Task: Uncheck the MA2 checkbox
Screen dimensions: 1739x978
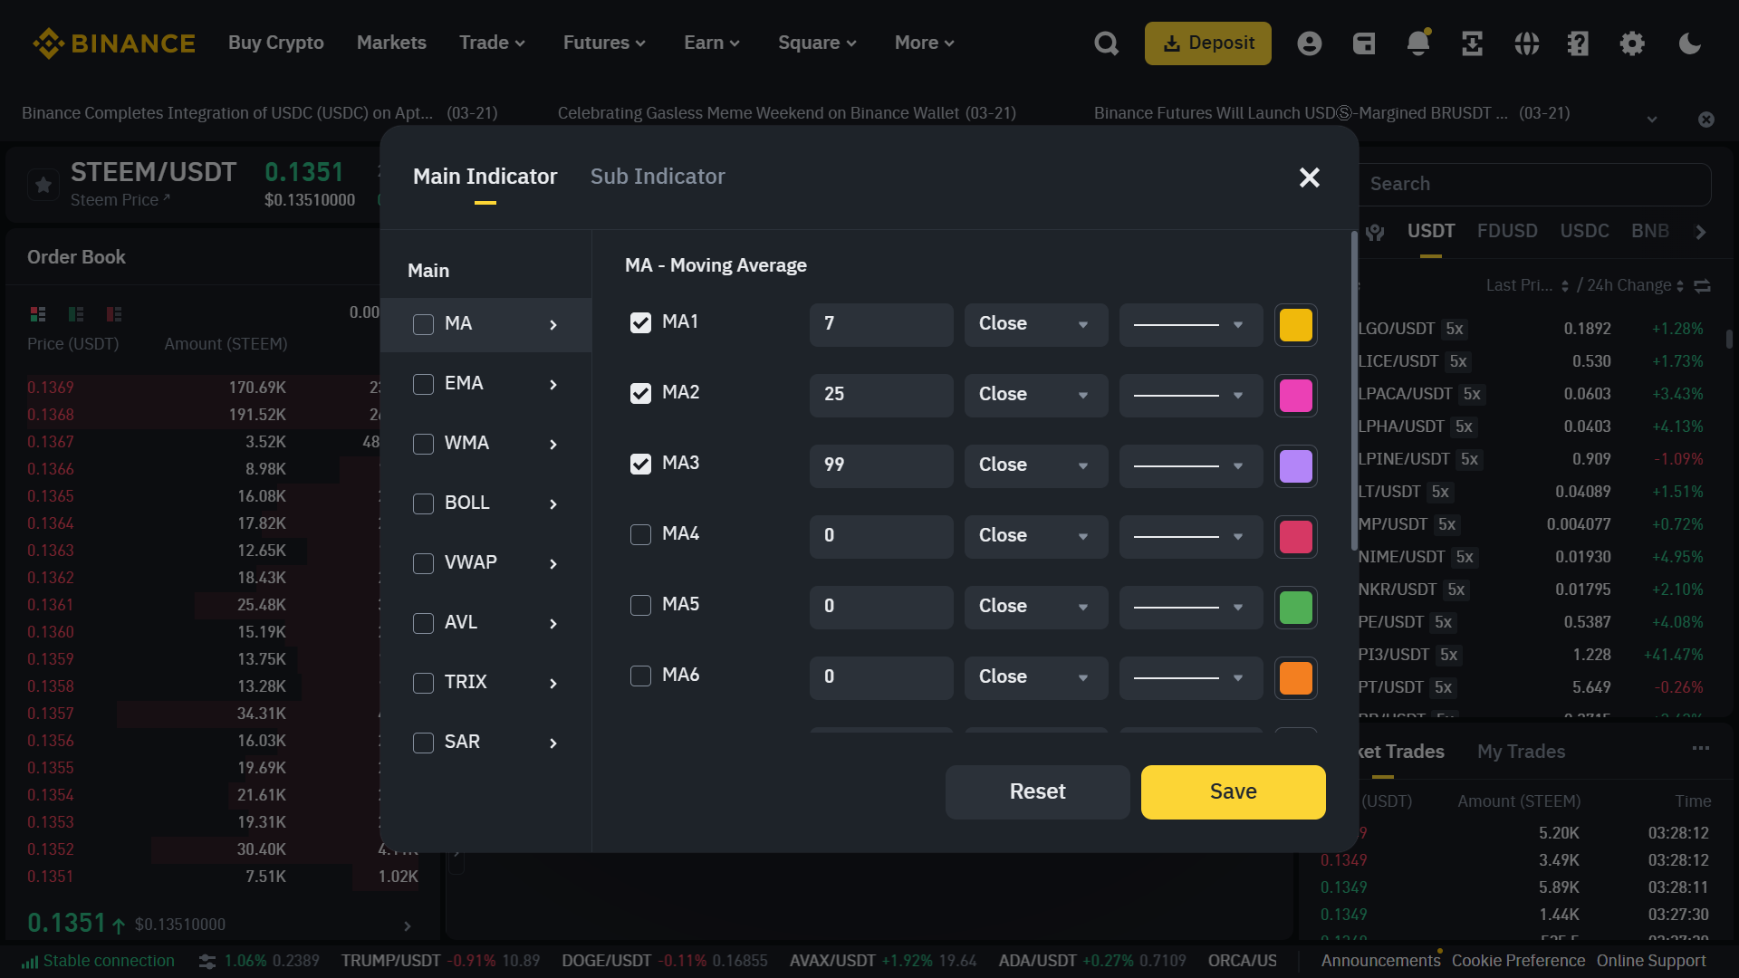Action: [640, 394]
